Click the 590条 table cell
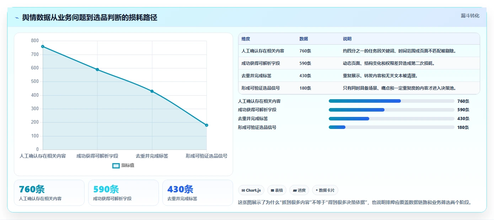This screenshot has width=494, height=220. [x=305, y=63]
